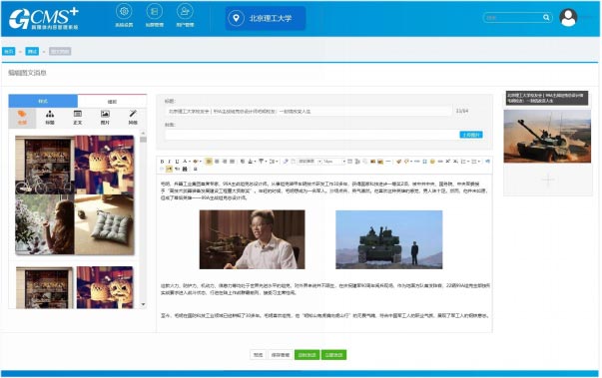Click the eraser clear-format toolbar icon

pyautogui.click(x=286, y=162)
